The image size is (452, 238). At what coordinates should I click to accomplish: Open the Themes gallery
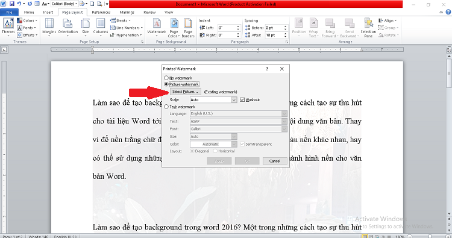(8, 28)
